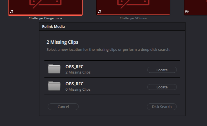The height and width of the screenshot is (126, 207).
Task: Select the OBS_REC name above 0 Missing Clips
Action: [x=74, y=84]
